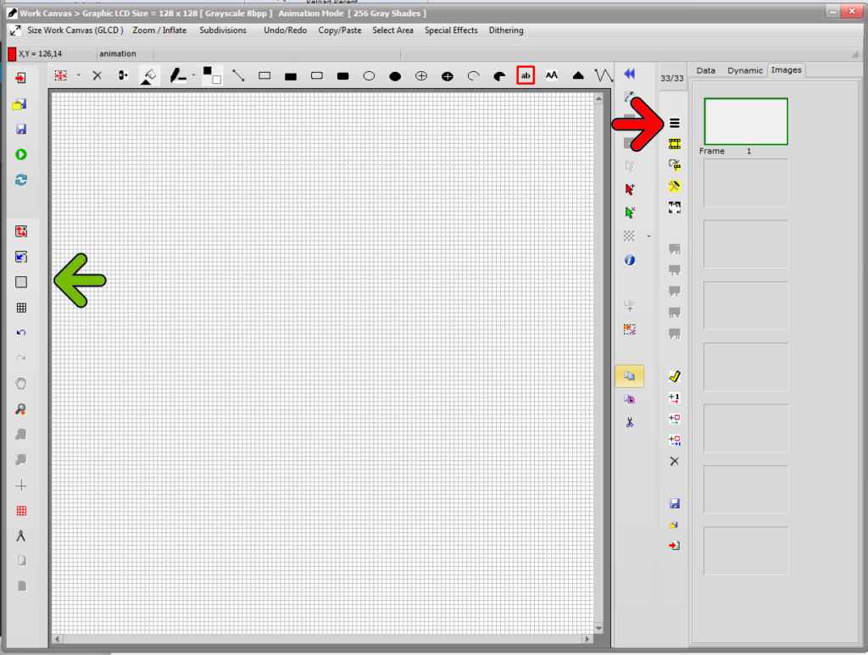The height and width of the screenshot is (655, 868).
Task: Click the hamburger menu icon indicated by red arrow
Action: click(x=674, y=123)
